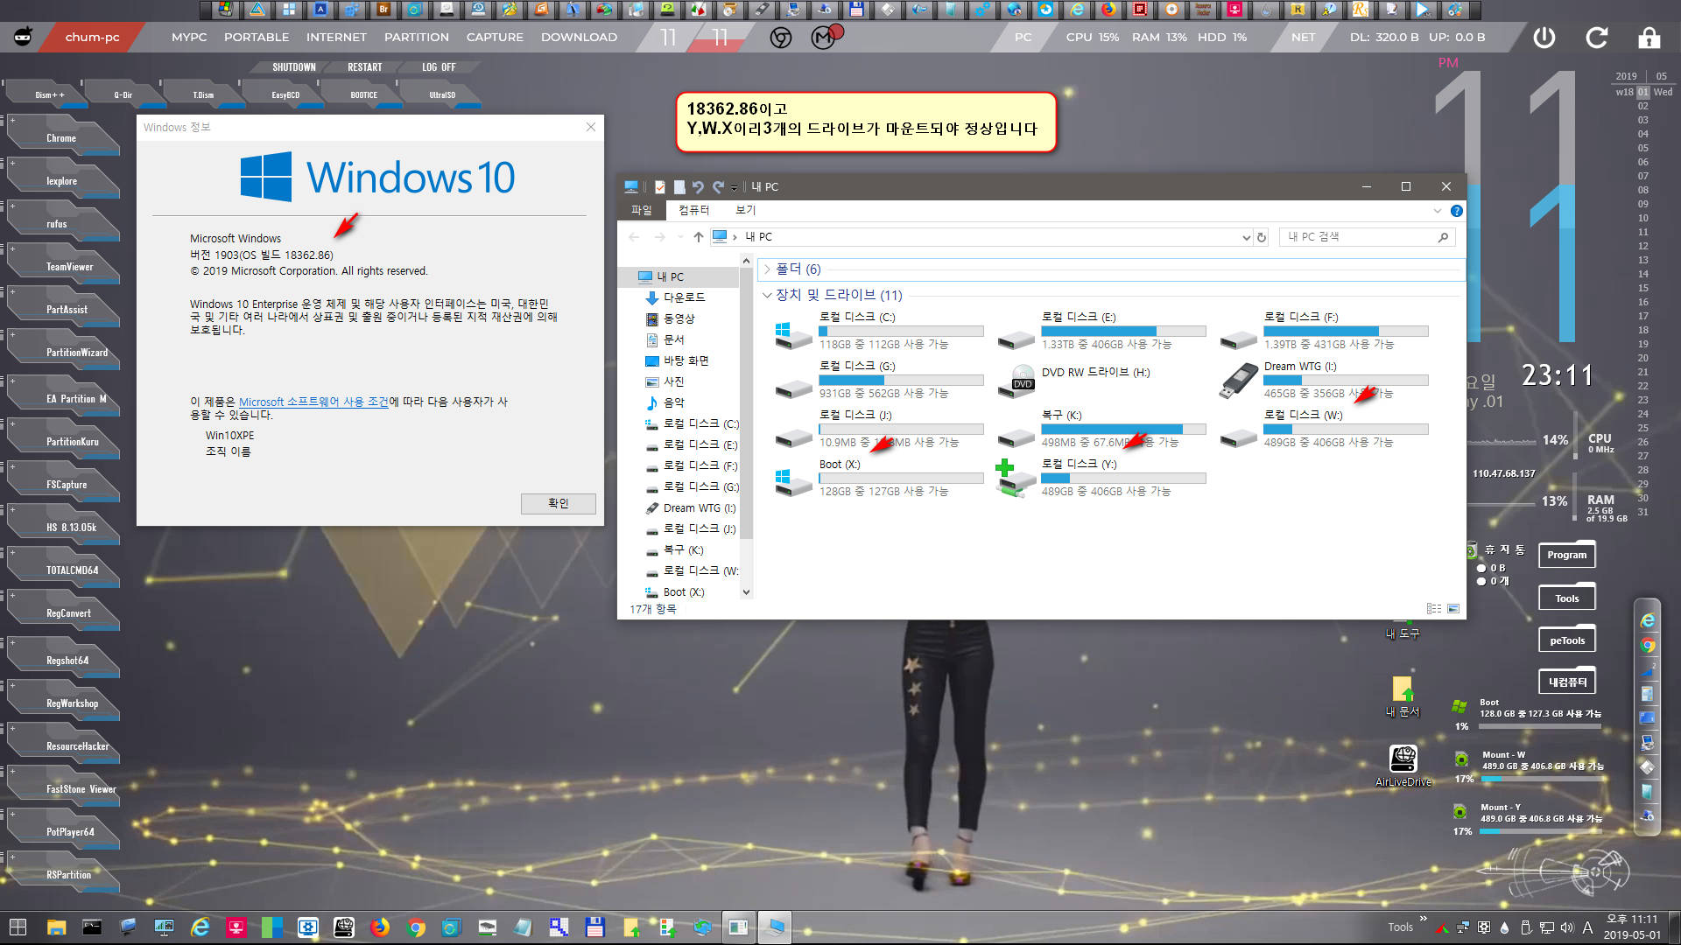1681x945 pixels.
Task: Open the 파일 tab in Explorer
Action: pyautogui.click(x=642, y=210)
